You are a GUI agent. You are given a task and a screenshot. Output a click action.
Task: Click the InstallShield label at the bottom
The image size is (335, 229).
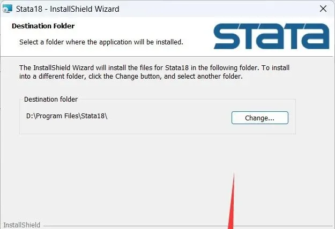(x=22, y=225)
